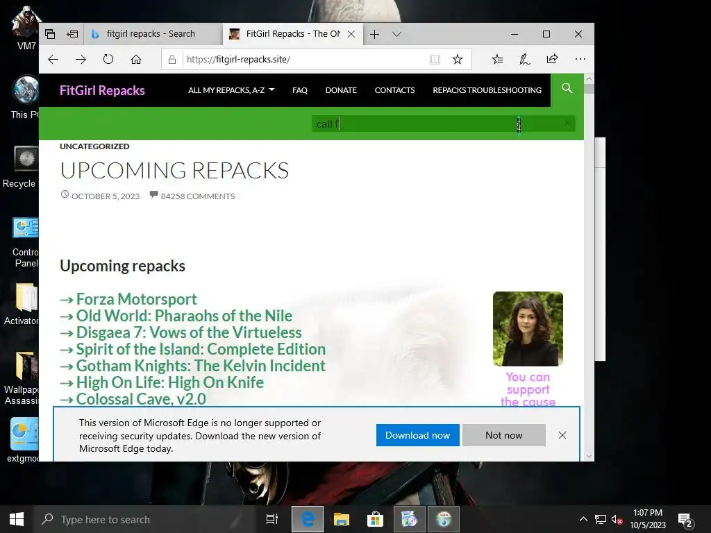Open the FAQ menu item
This screenshot has height=533, width=711.
[300, 90]
